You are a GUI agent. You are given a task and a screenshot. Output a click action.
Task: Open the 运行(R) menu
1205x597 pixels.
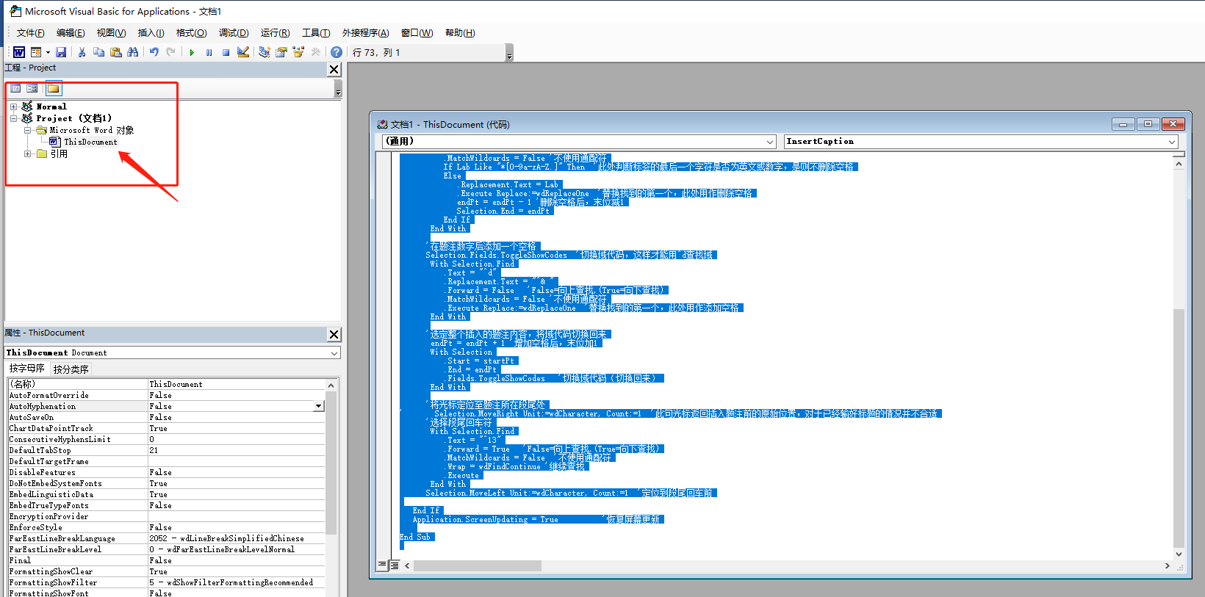(x=275, y=33)
